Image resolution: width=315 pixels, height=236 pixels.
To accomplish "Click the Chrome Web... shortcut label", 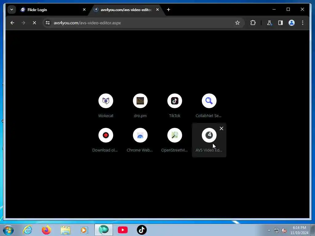I will tap(140, 150).
